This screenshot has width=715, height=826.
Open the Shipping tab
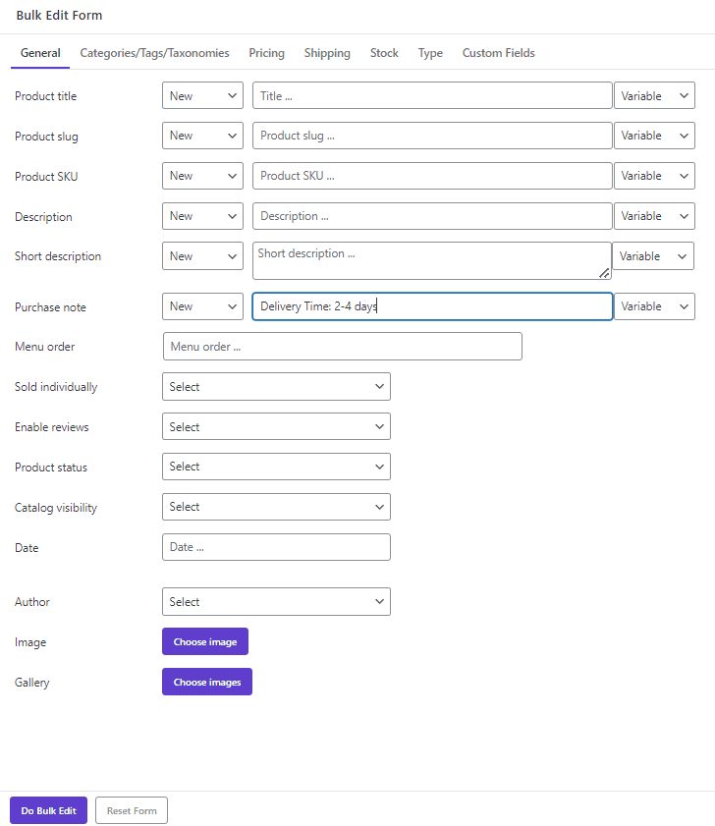(x=327, y=53)
